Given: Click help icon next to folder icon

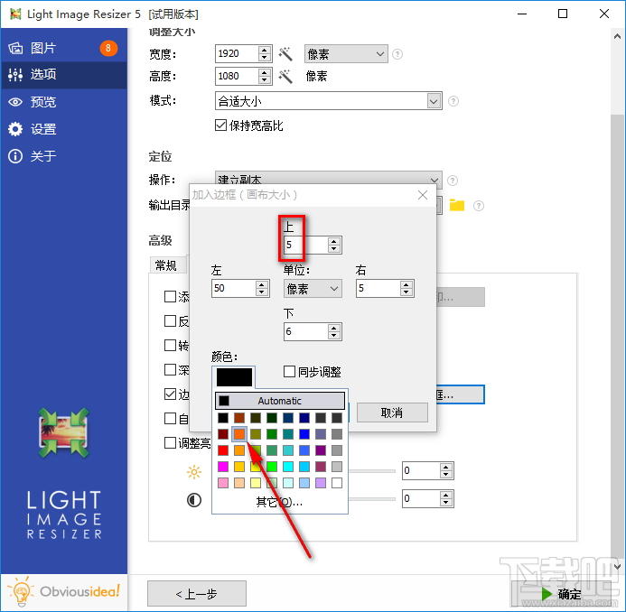Looking at the screenshot, I should tap(478, 206).
